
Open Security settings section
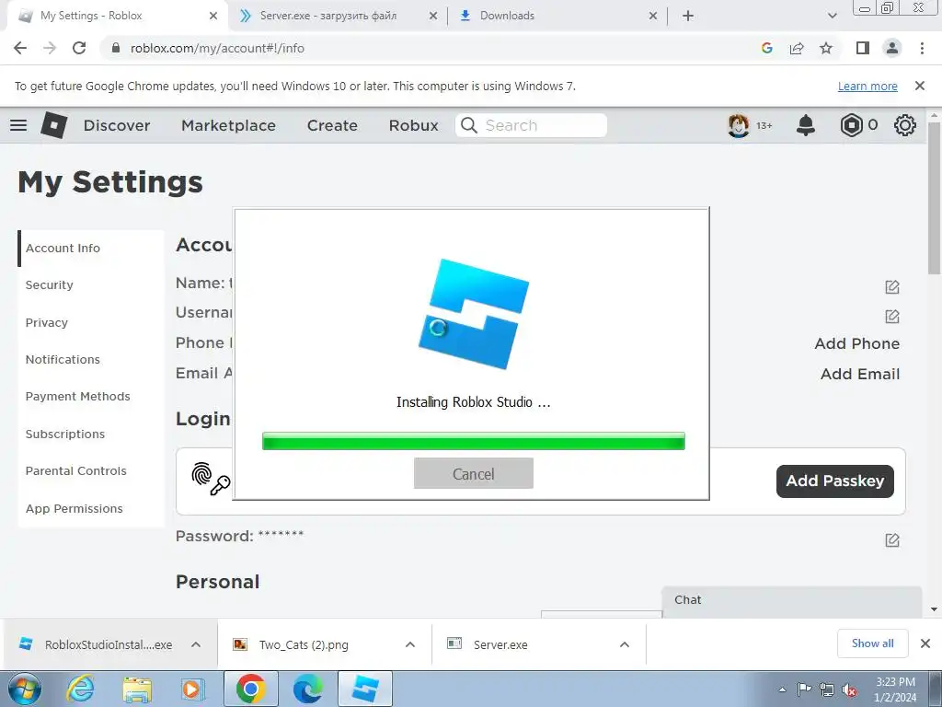click(91, 285)
